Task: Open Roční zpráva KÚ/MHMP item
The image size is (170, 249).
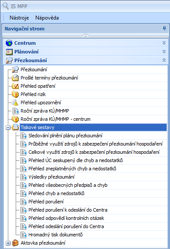Action: click(x=45, y=111)
